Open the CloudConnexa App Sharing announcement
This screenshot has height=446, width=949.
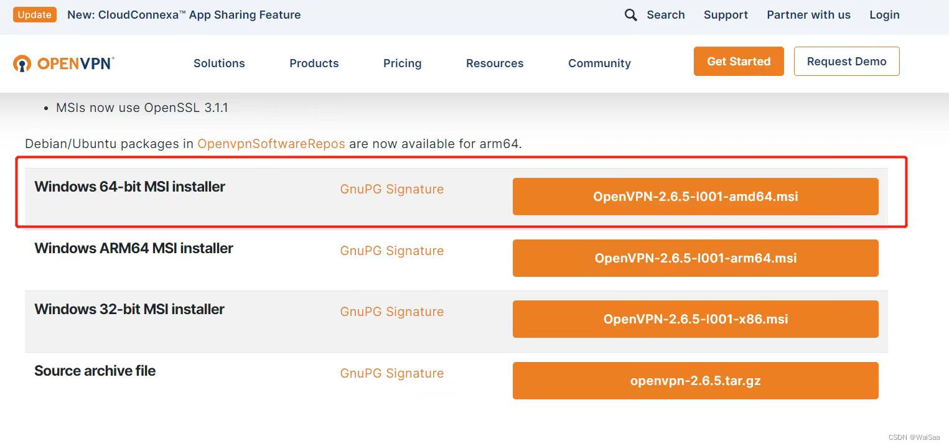click(x=184, y=15)
